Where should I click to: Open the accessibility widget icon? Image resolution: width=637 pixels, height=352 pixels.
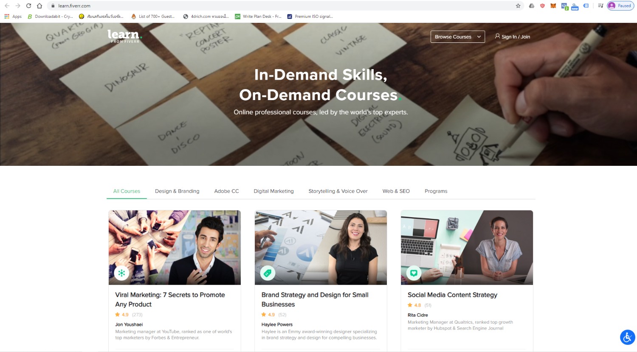click(x=627, y=338)
